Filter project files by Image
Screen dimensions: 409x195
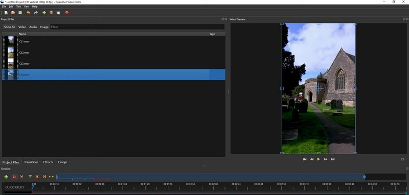tap(44, 27)
